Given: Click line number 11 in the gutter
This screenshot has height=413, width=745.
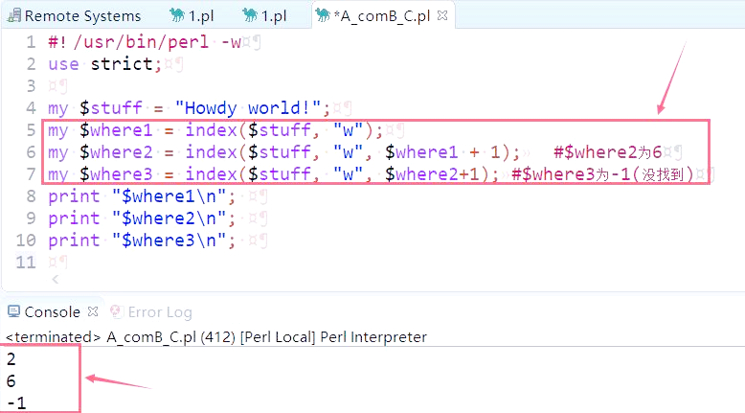Looking at the screenshot, I should [26, 262].
